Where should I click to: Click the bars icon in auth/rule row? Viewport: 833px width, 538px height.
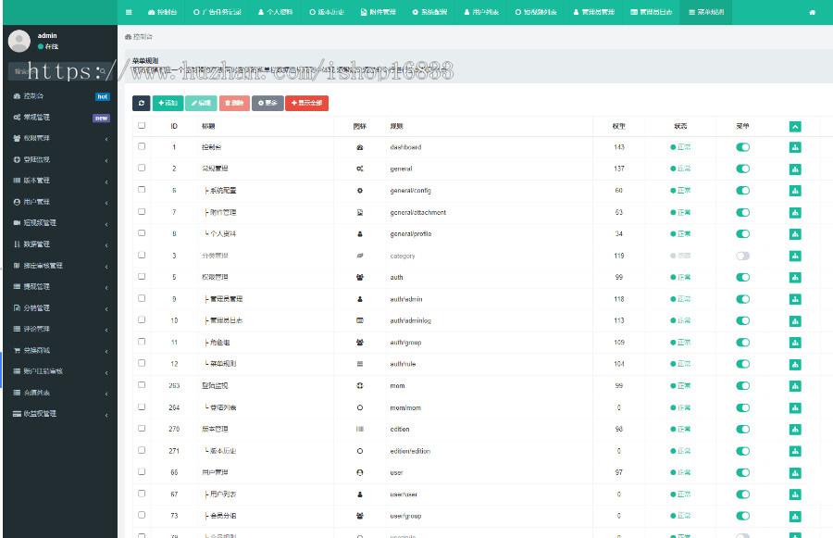click(x=360, y=364)
